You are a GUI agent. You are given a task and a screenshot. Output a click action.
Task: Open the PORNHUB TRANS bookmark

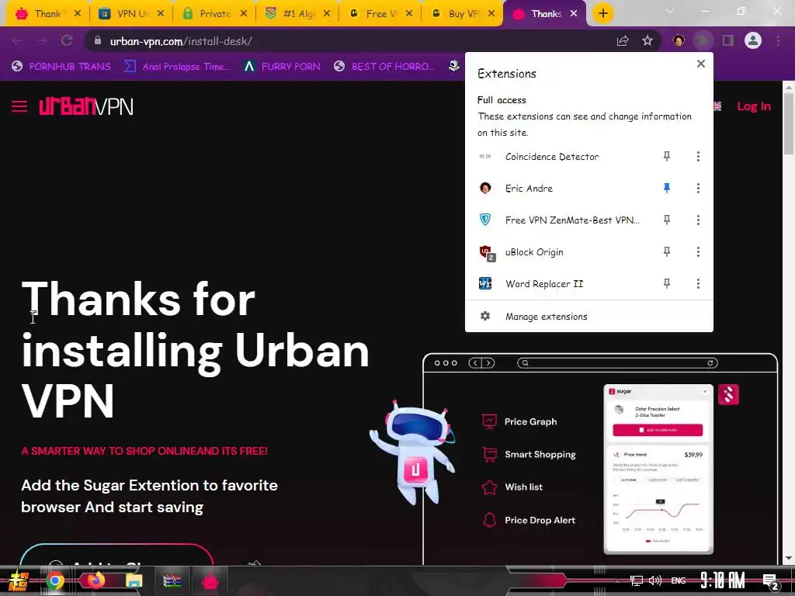(61, 67)
